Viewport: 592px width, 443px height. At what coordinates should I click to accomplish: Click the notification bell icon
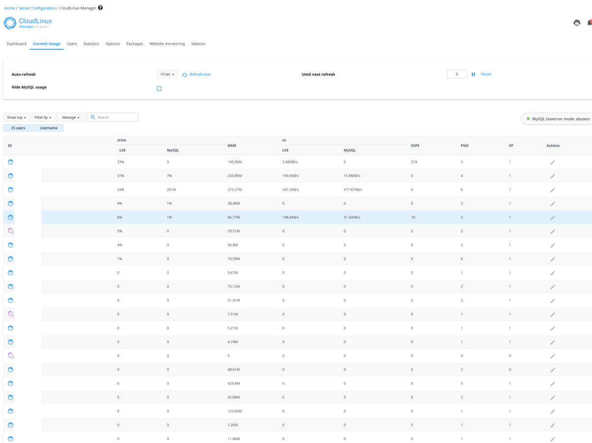pyautogui.click(x=589, y=23)
